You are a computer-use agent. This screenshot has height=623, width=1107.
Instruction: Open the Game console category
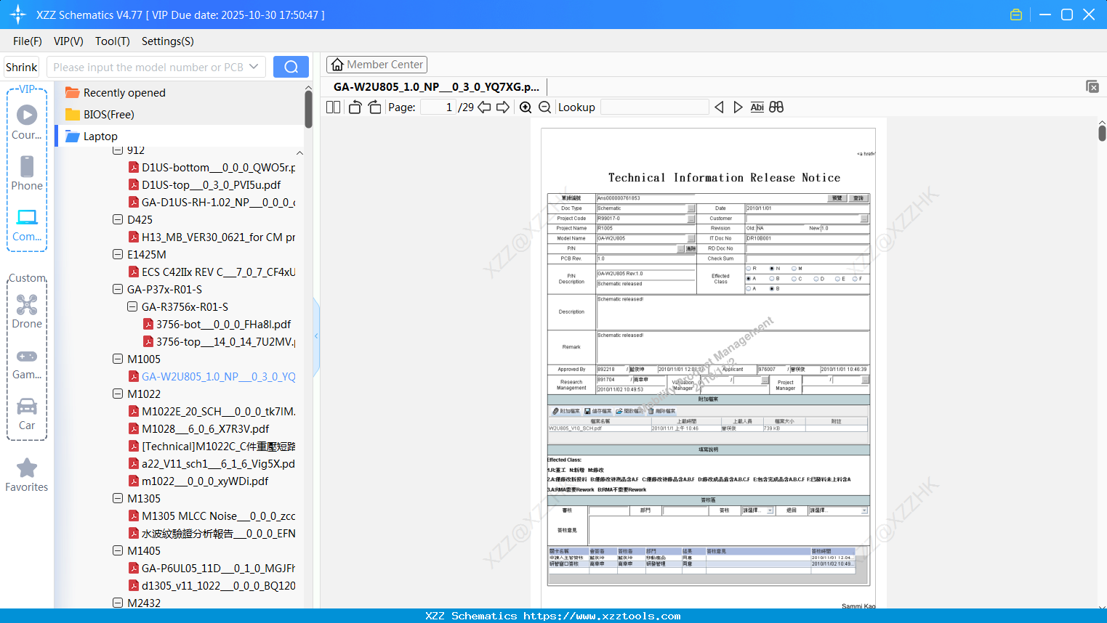coord(27,363)
